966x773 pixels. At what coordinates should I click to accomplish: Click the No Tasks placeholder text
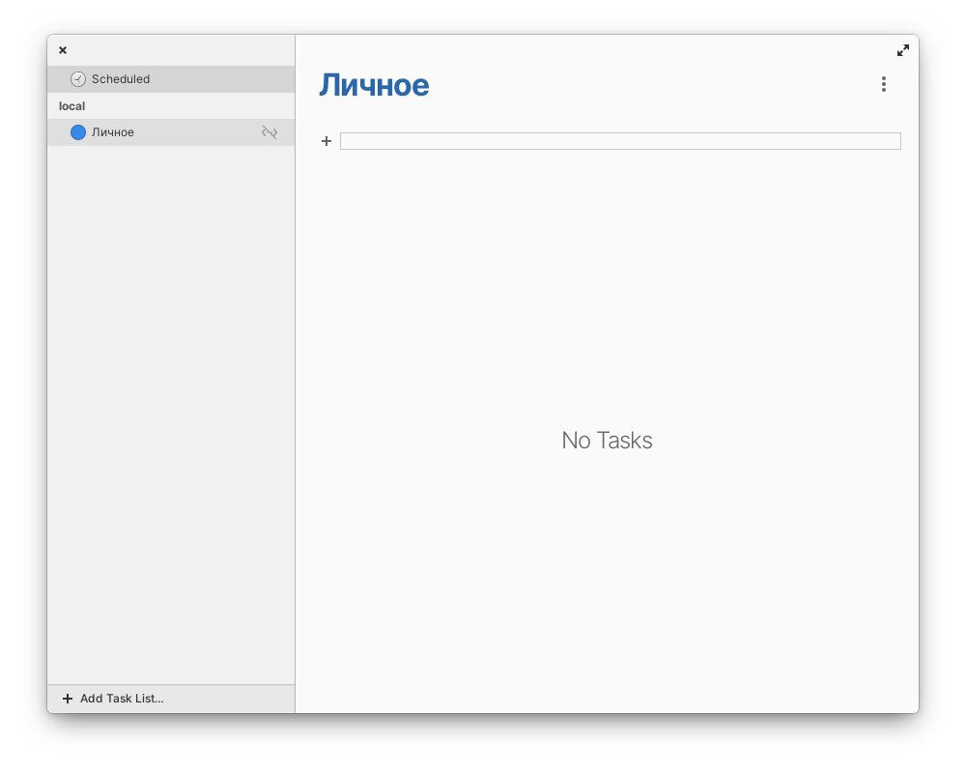(607, 441)
